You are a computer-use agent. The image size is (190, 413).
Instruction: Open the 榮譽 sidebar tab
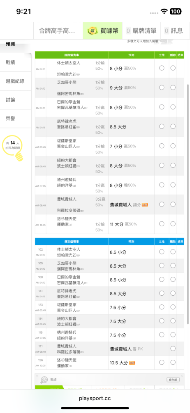16,119
